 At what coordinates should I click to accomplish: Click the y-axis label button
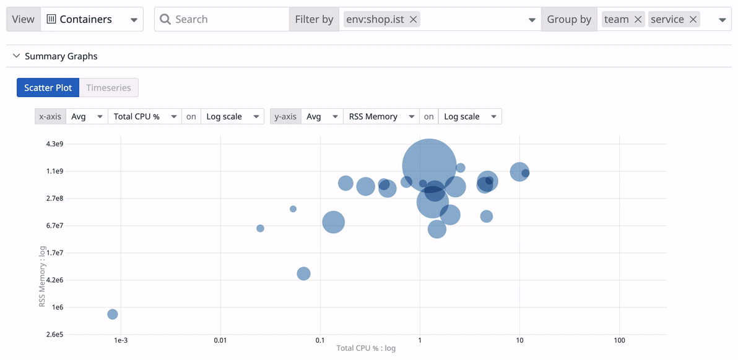285,116
